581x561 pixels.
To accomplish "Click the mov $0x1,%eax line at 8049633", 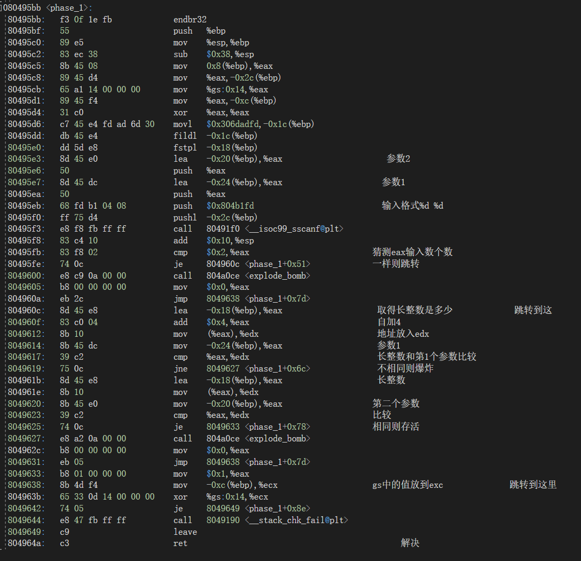I will (228, 473).
